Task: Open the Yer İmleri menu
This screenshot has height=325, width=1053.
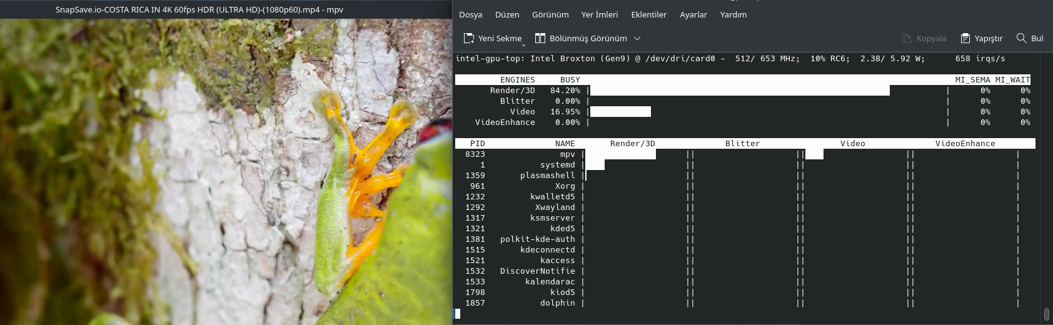Action: (x=600, y=14)
